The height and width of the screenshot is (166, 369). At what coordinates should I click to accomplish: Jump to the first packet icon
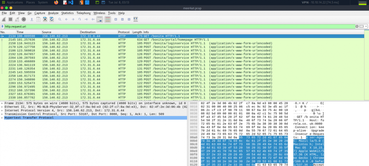86,19
